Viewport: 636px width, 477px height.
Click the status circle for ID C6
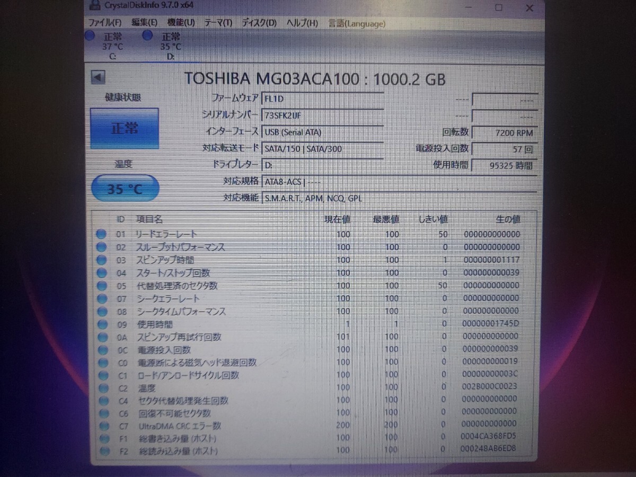pyautogui.click(x=104, y=413)
